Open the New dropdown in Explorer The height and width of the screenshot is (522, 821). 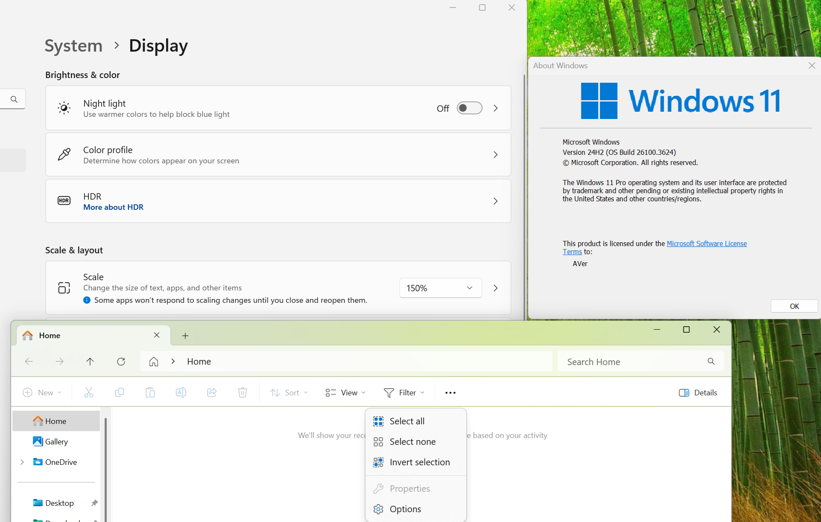42,392
